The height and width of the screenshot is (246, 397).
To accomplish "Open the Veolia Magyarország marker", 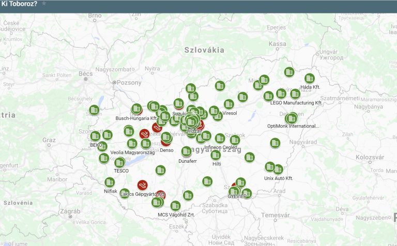I will click(x=132, y=144).
